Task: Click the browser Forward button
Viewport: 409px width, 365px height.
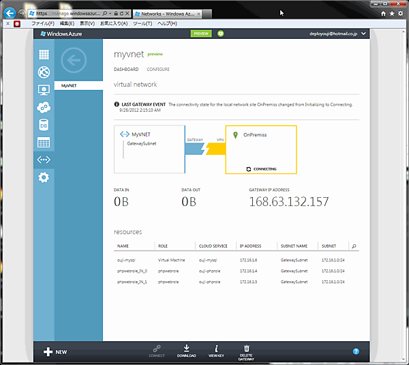Action: pos(22,13)
